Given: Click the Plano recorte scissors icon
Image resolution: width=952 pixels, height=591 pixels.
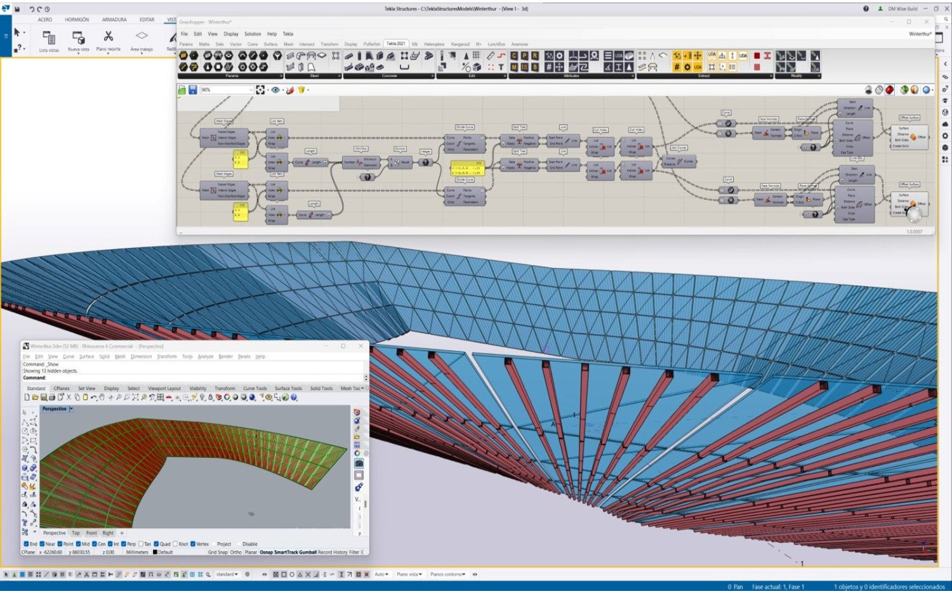Looking at the screenshot, I should pyautogui.click(x=108, y=37).
